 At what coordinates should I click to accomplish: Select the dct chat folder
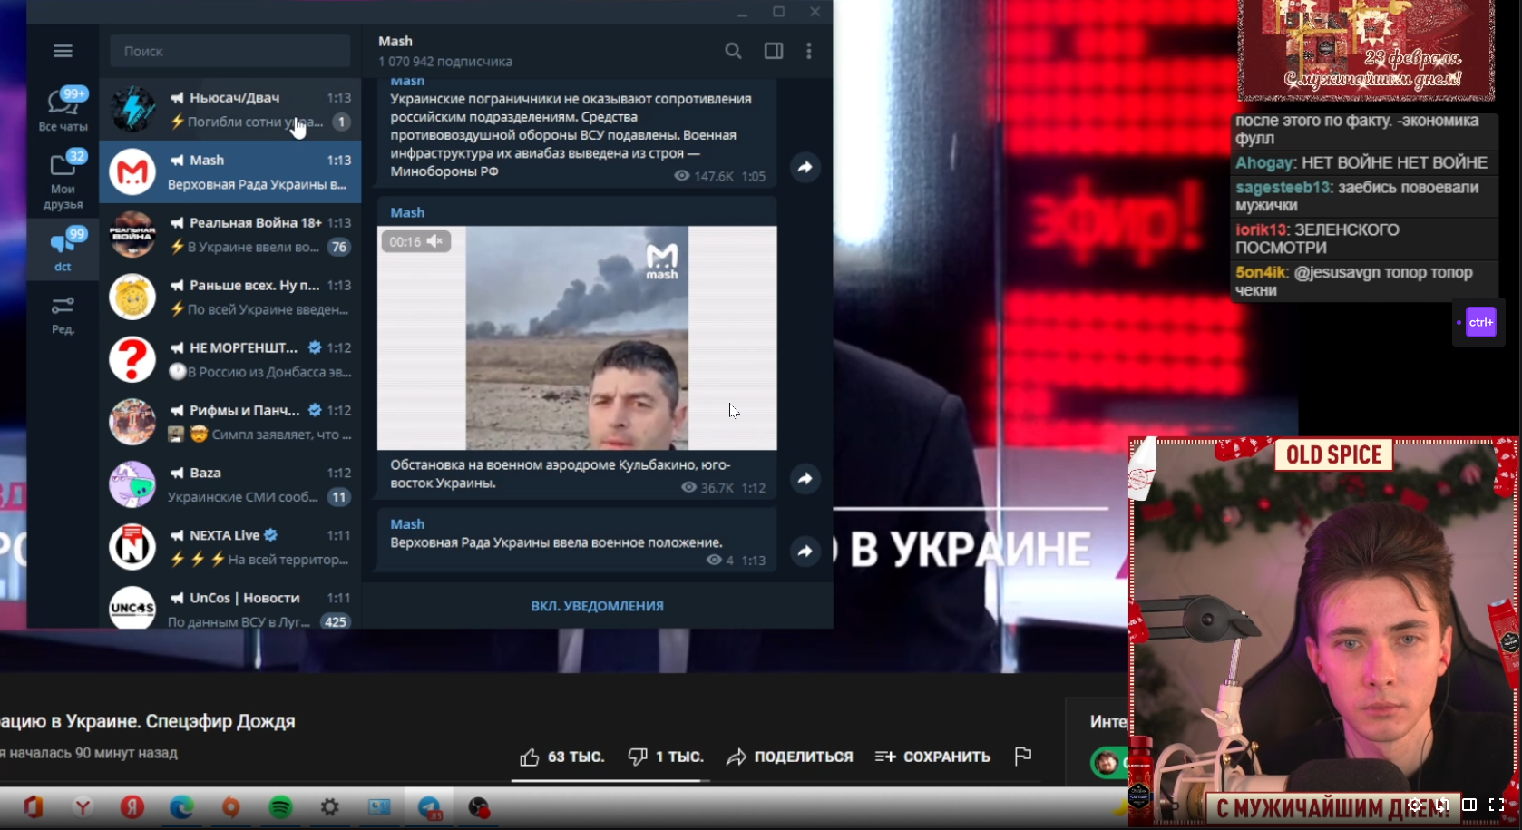coord(63,249)
